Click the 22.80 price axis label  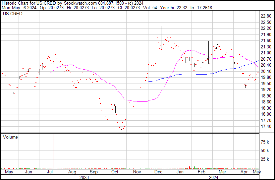tap(266, 16)
